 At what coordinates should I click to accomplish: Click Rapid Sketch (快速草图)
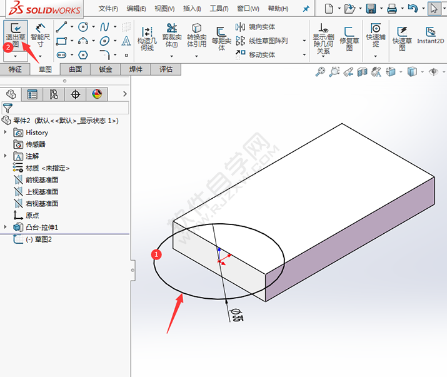coord(402,39)
